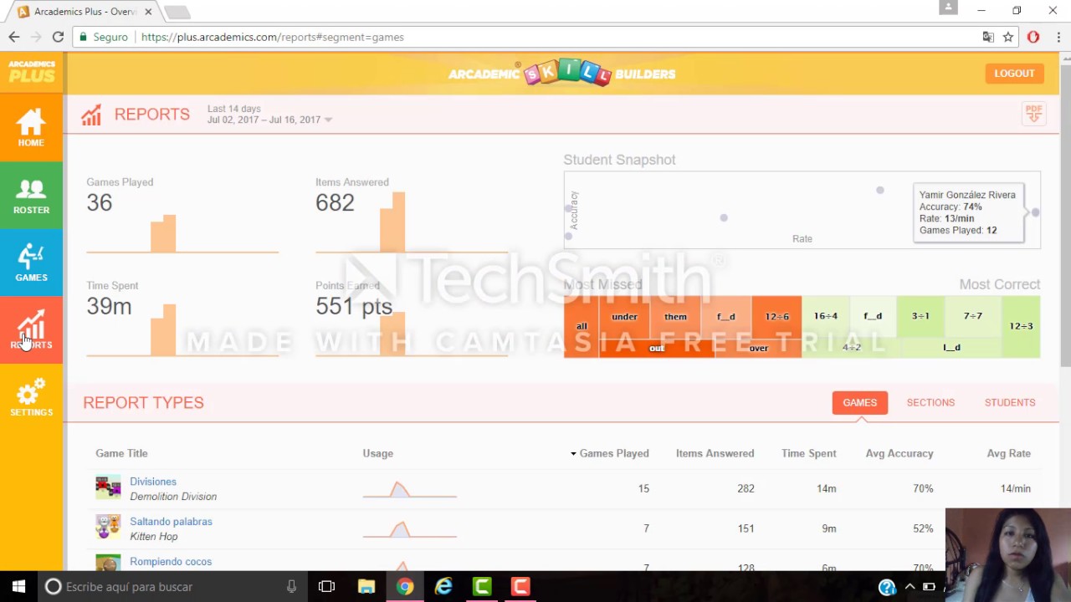
Task: Open the red Camtasia recorder taskbar icon
Action: [x=520, y=587]
